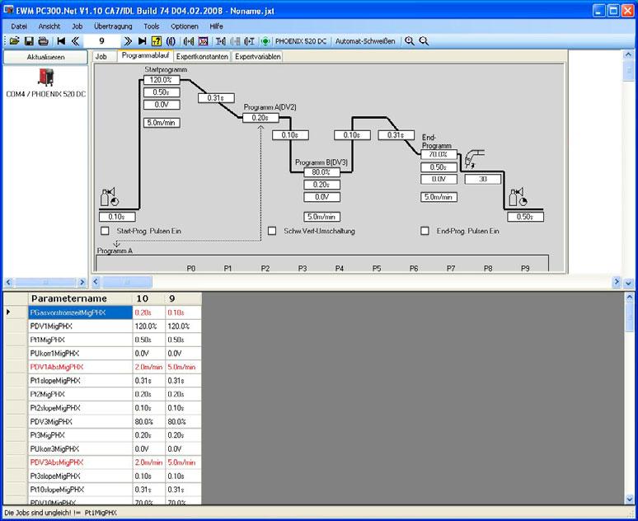638x521 pixels.
Task: Open the Hilfe menu
Action: tap(217, 26)
